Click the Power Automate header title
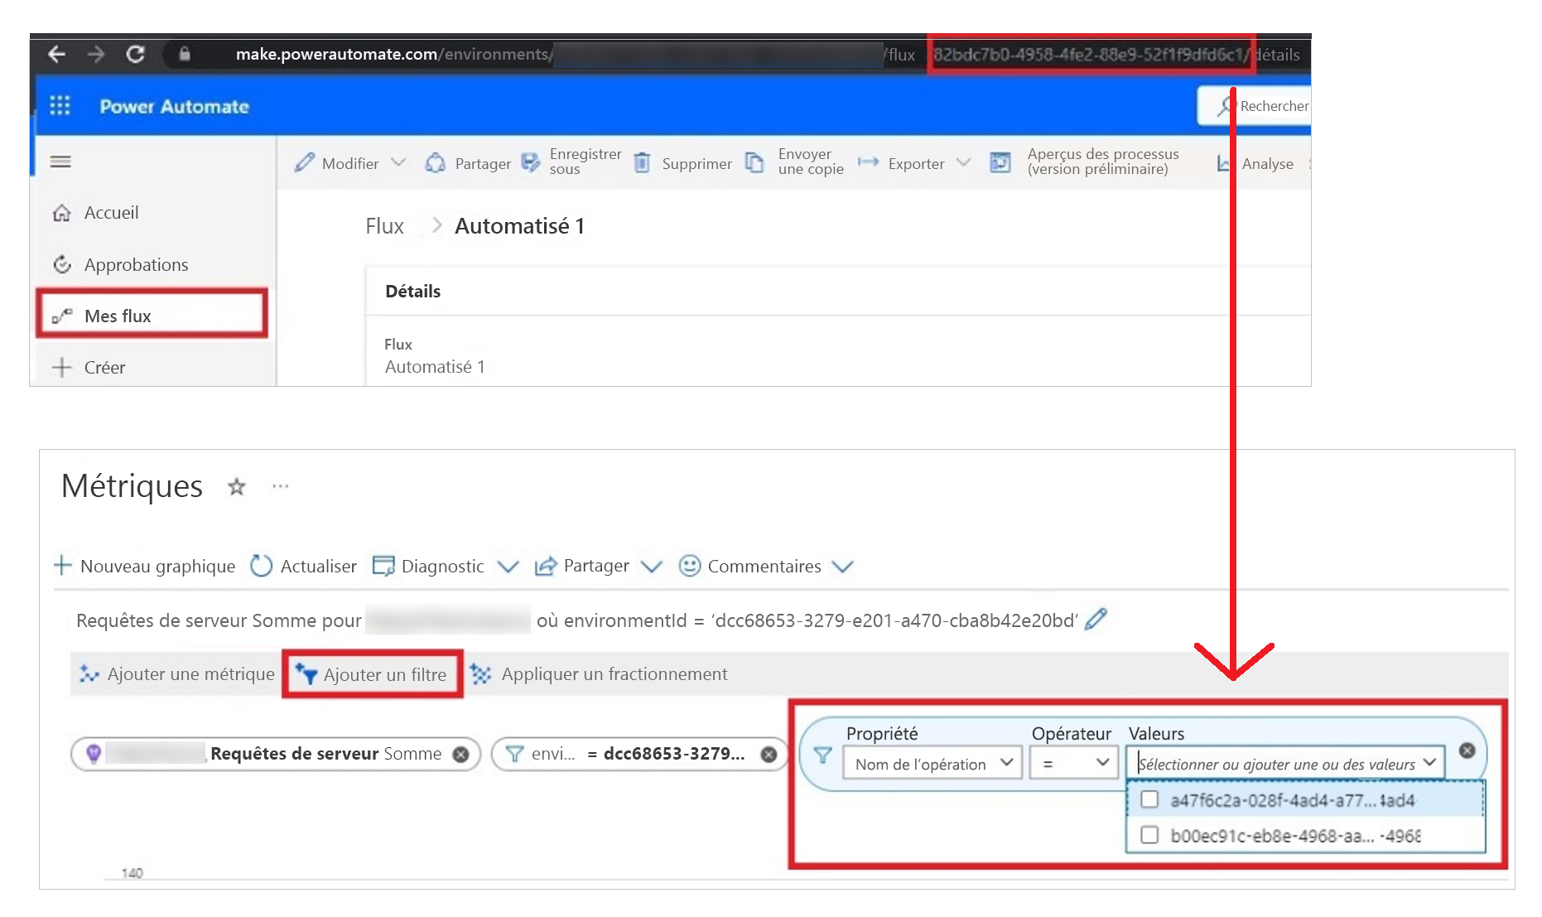Viewport: 1542px width, 917px height. click(174, 107)
